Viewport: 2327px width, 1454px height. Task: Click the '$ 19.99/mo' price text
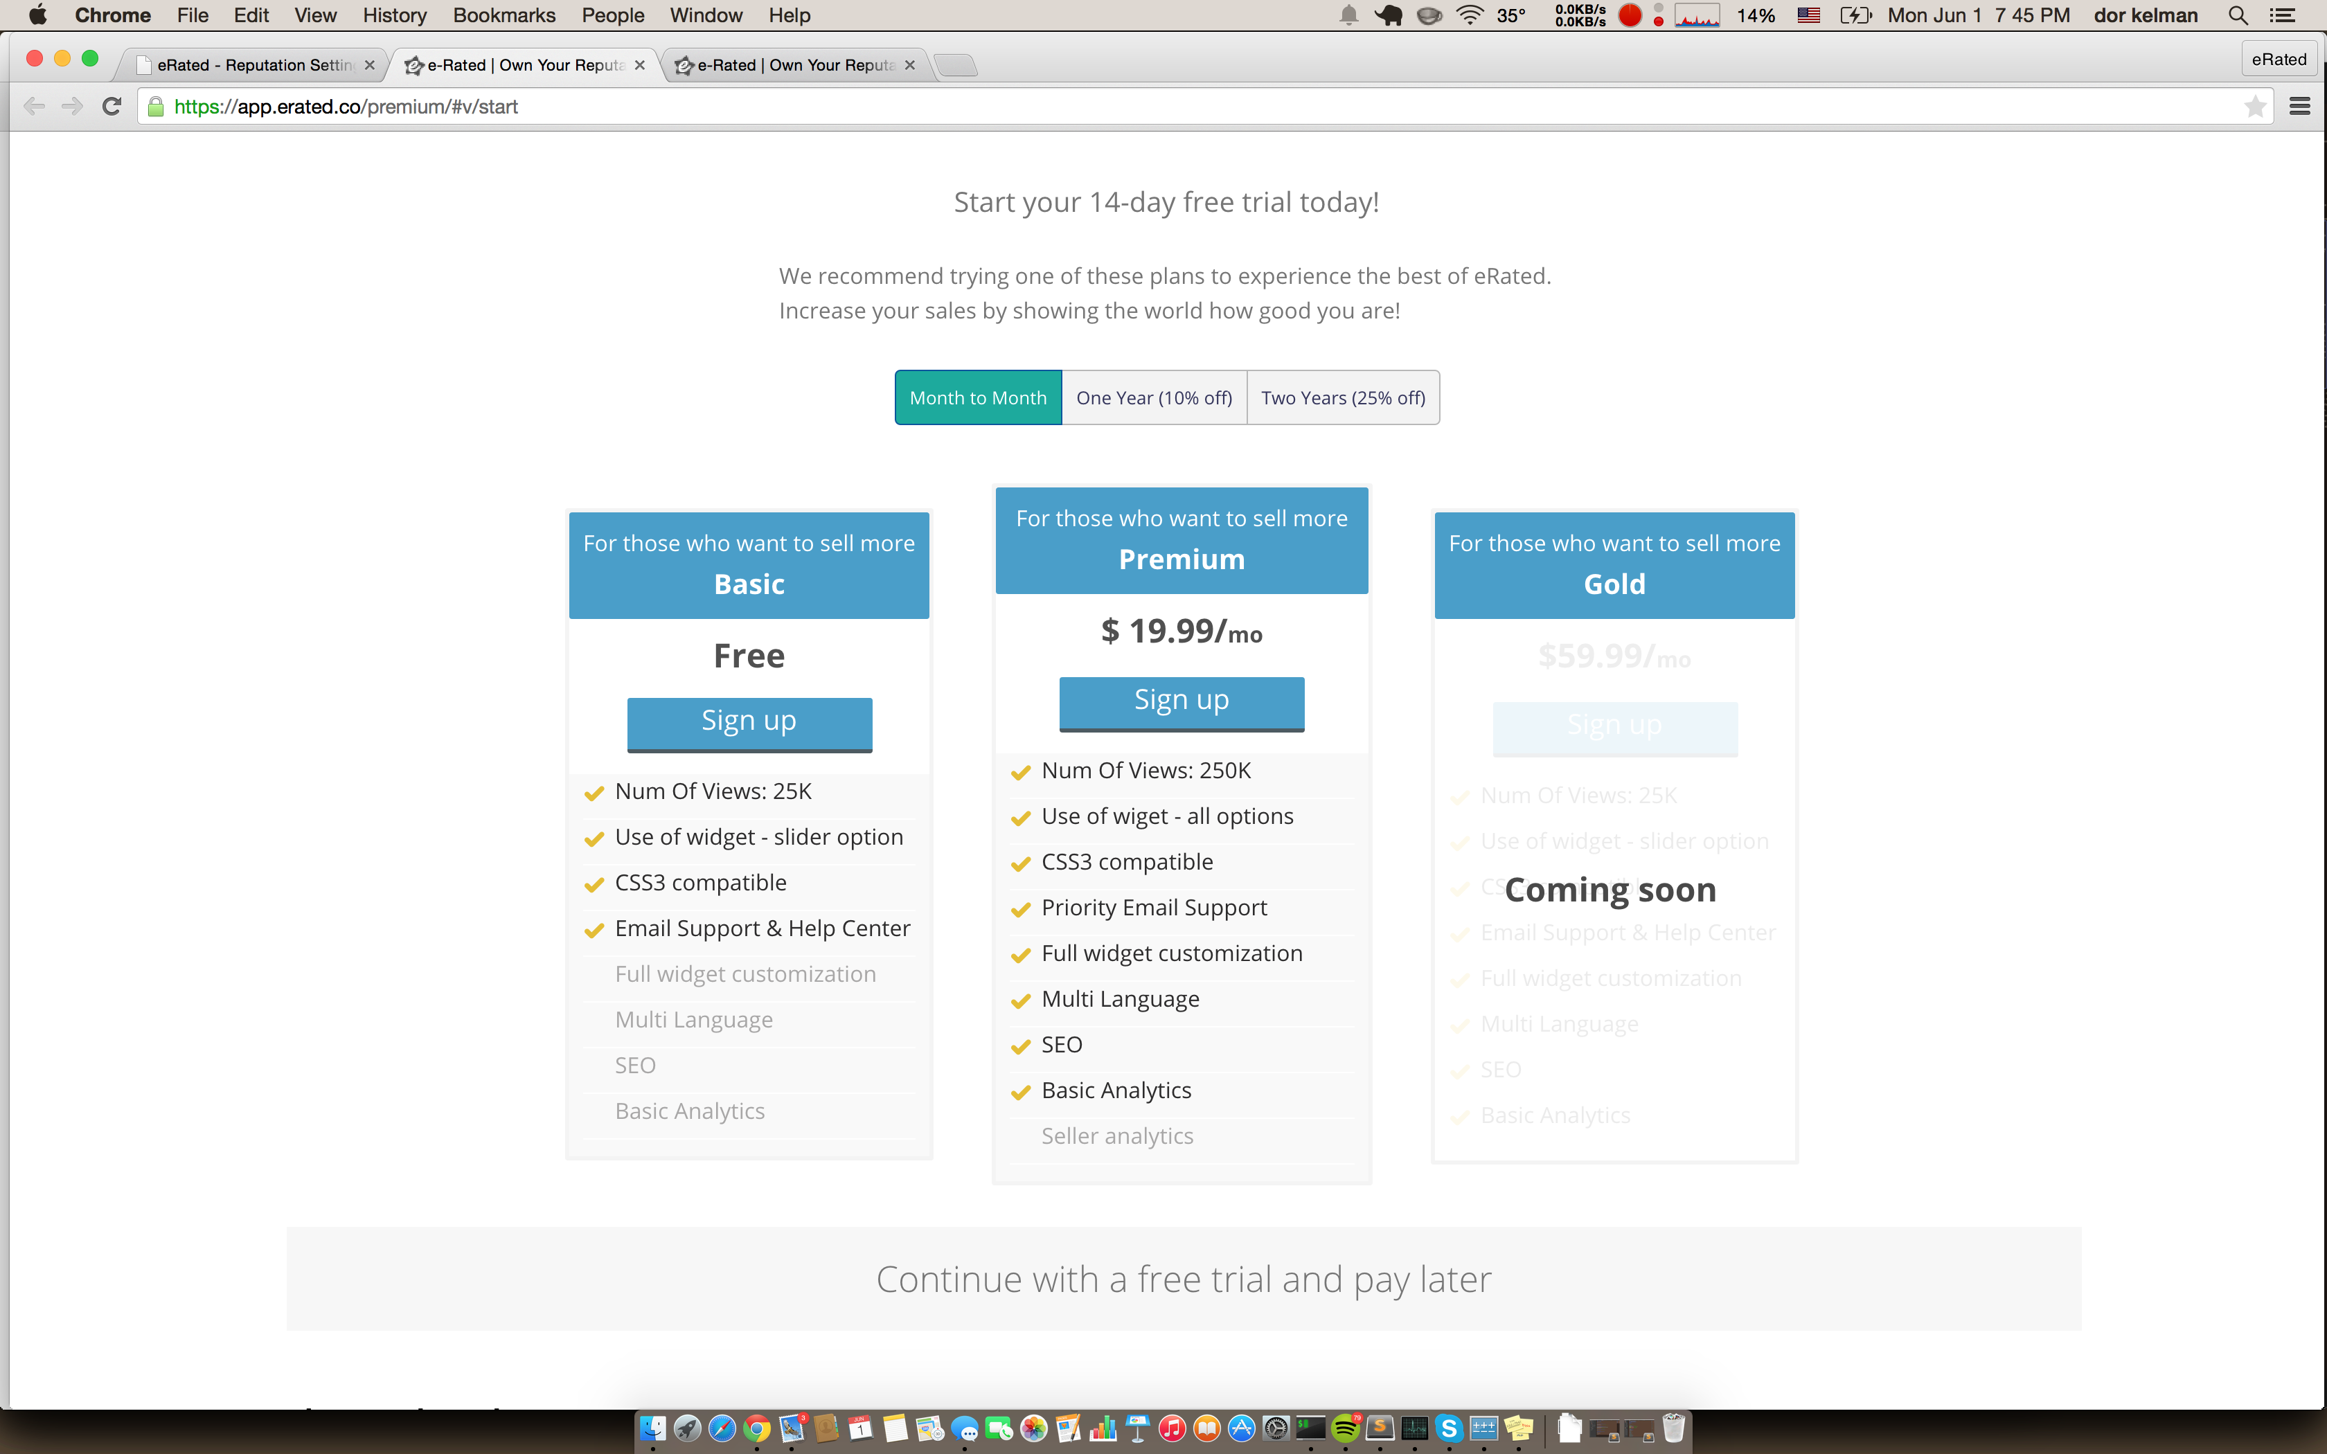pyautogui.click(x=1182, y=631)
